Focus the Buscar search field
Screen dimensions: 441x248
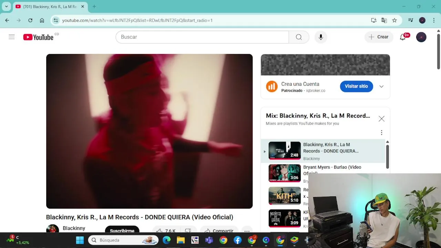[x=202, y=37]
